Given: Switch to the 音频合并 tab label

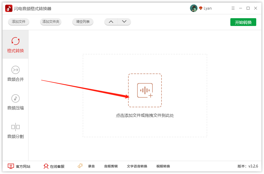Looking at the screenshot, I should click(16, 79).
